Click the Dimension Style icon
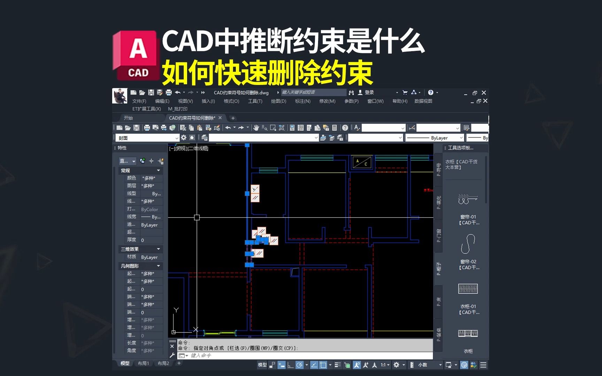 click(412, 128)
